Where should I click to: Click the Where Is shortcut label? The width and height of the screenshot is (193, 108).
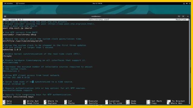point(52,101)
